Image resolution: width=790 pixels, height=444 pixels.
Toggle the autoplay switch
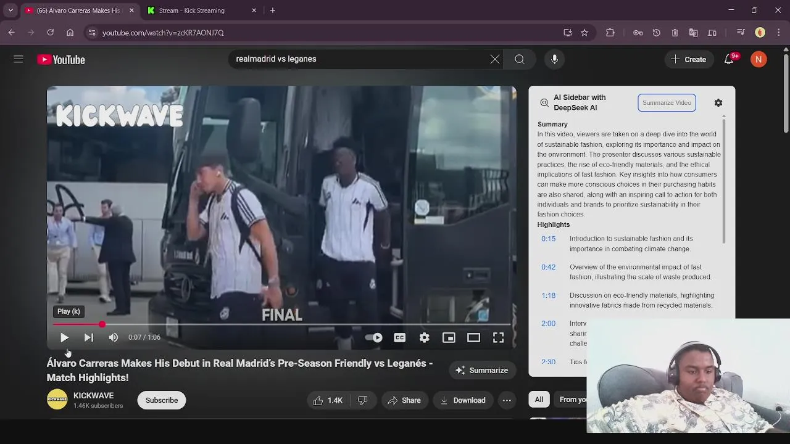pyautogui.click(x=374, y=337)
